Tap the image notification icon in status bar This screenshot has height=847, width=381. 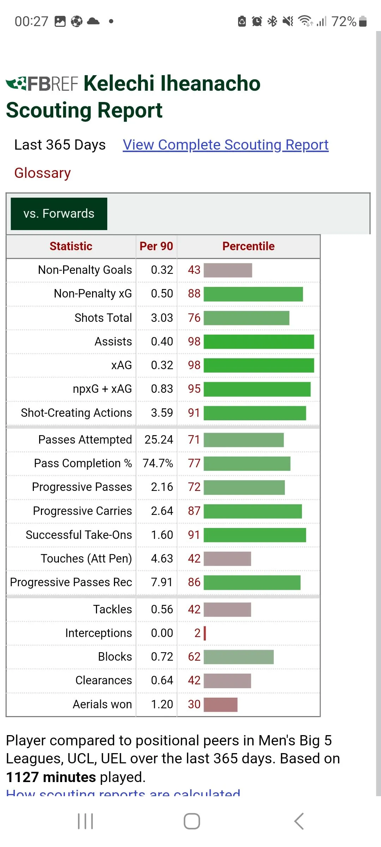[x=60, y=22]
